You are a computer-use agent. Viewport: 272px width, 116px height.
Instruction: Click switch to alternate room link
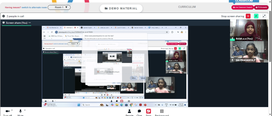[34, 7]
